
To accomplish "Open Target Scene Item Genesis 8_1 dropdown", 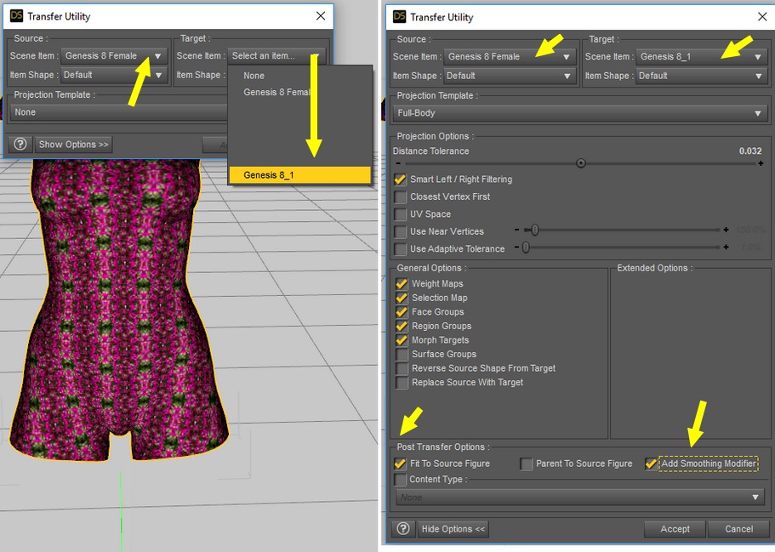I will tap(702, 57).
